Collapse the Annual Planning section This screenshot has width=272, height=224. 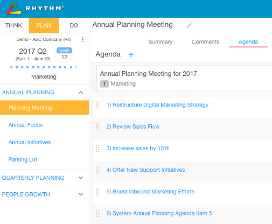81,93
